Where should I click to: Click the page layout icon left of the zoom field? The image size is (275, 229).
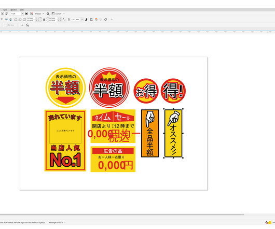click(7, 13)
